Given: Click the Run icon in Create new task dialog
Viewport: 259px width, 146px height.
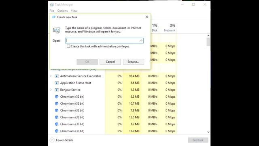Looking at the screenshot, I should coord(57,30).
